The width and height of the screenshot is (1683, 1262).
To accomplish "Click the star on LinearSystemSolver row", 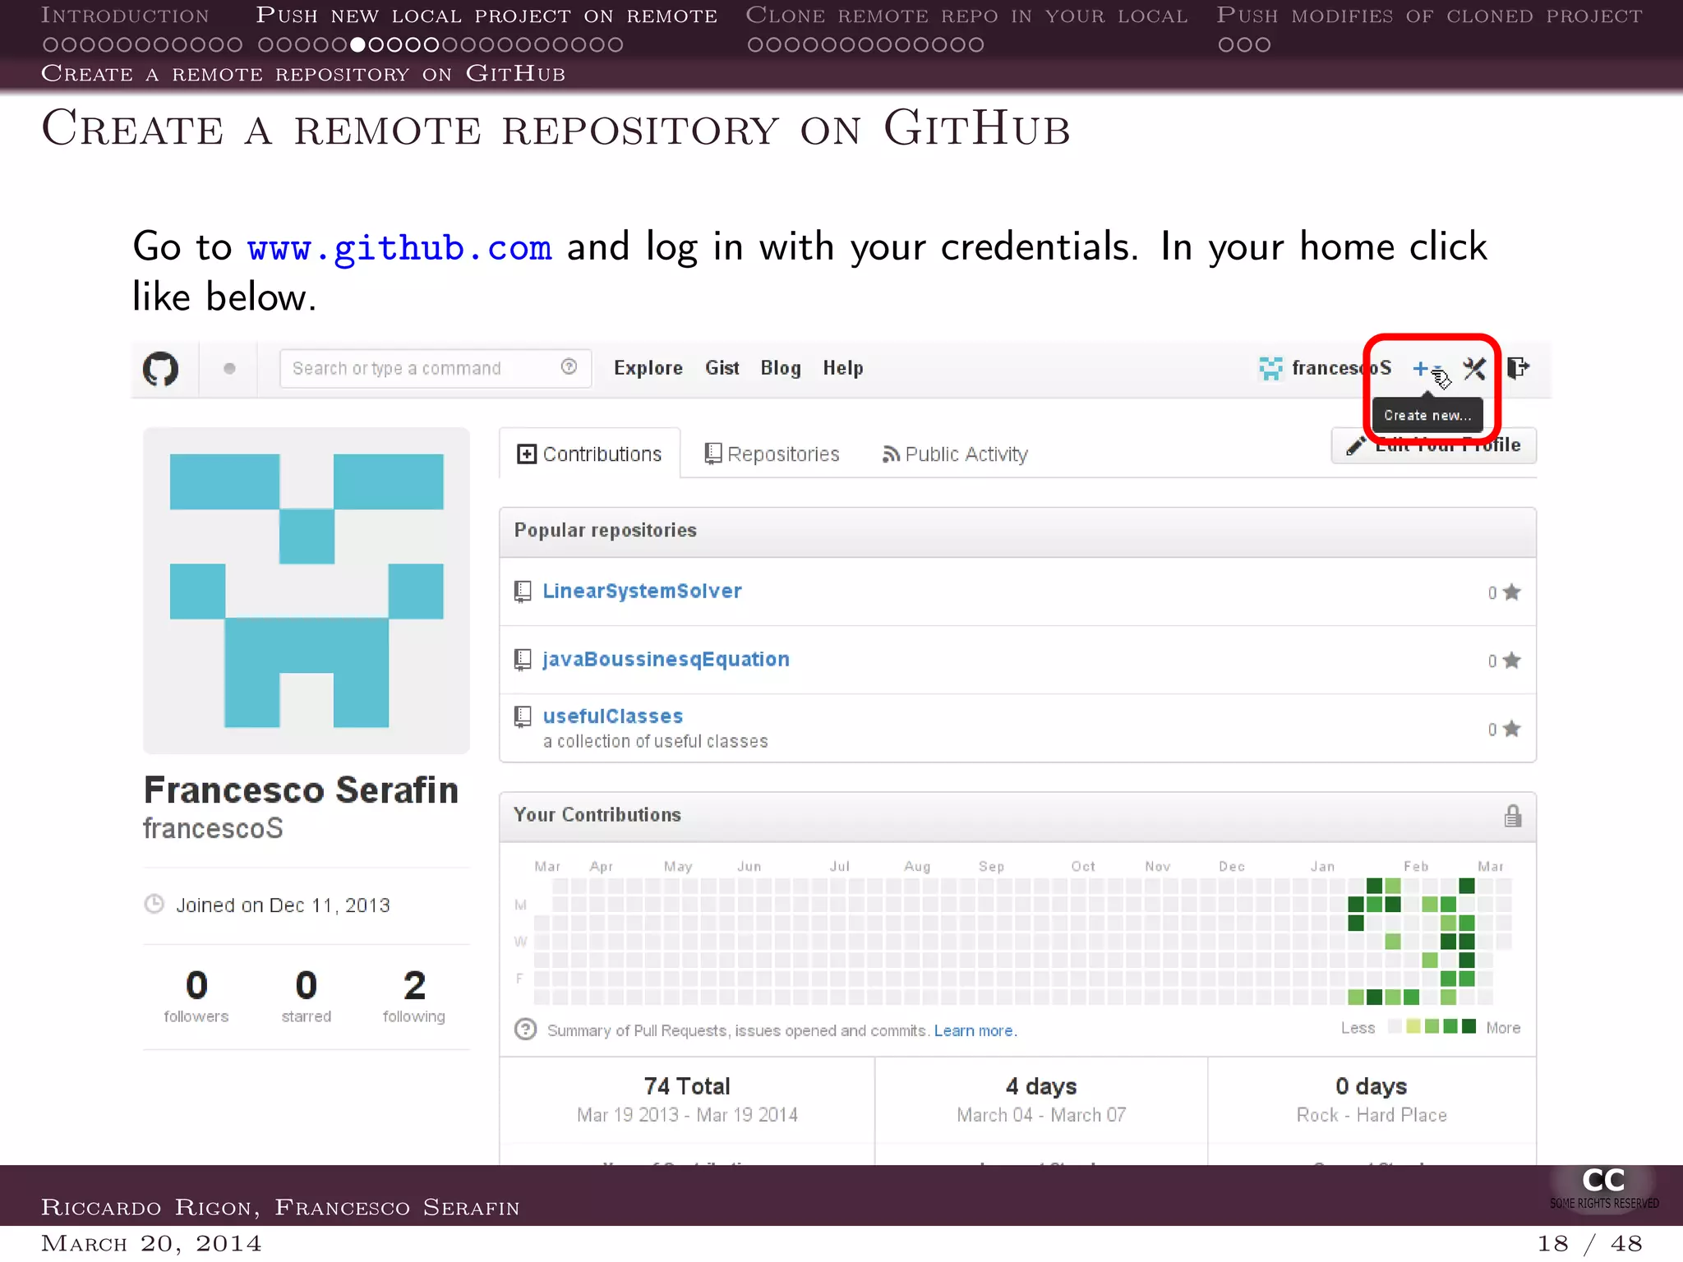I will (x=1512, y=592).
